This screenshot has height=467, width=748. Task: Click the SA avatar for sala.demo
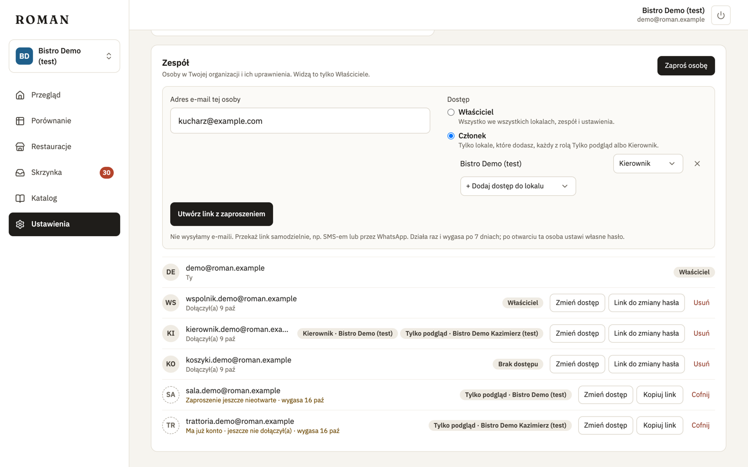click(171, 394)
